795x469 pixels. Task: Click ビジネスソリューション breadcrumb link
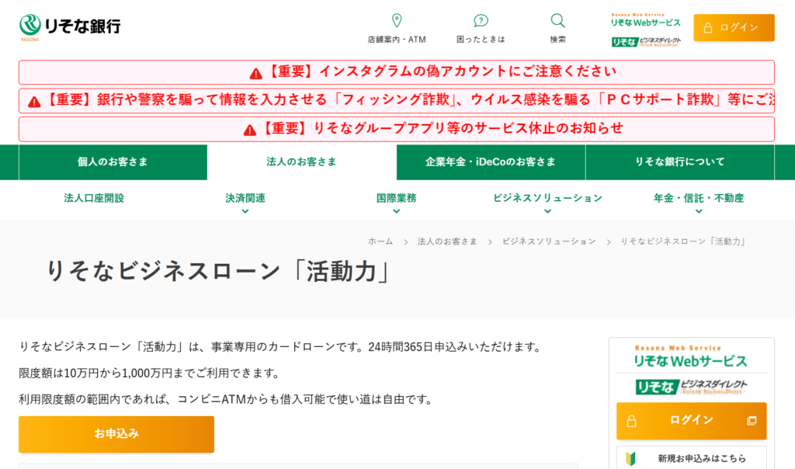click(x=549, y=241)
